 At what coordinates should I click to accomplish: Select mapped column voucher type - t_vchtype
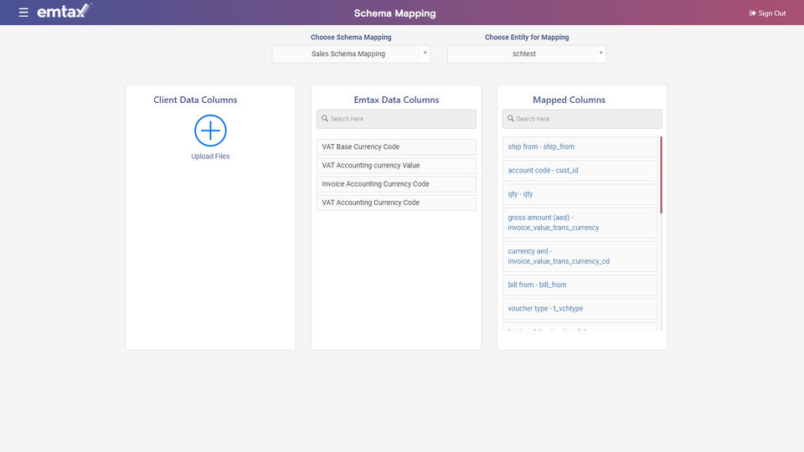tap(580, 309)
